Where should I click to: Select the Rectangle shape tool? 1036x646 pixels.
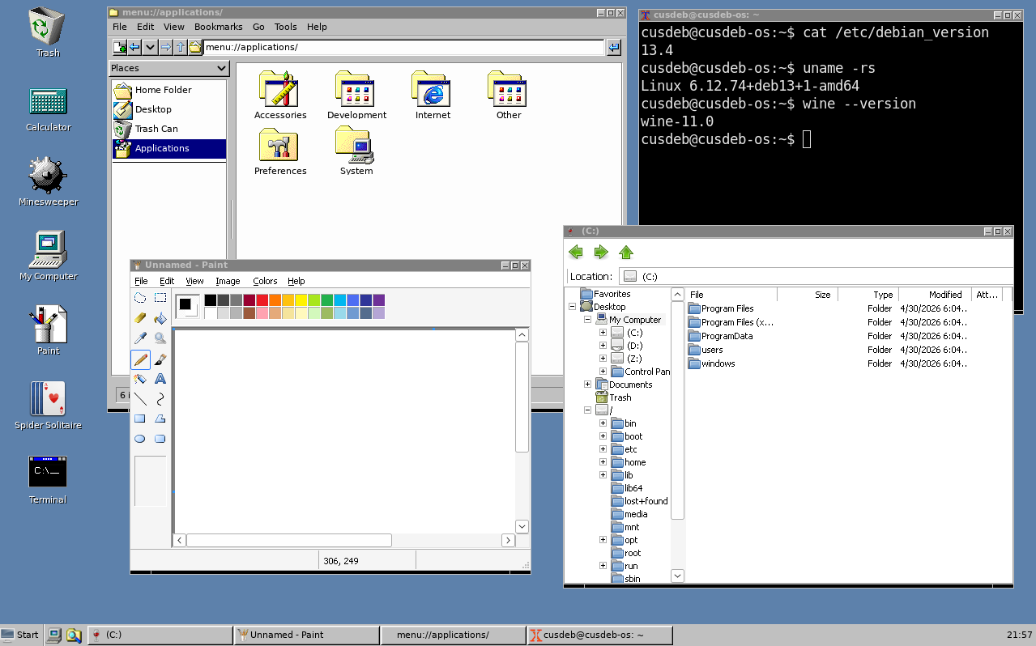140,419
